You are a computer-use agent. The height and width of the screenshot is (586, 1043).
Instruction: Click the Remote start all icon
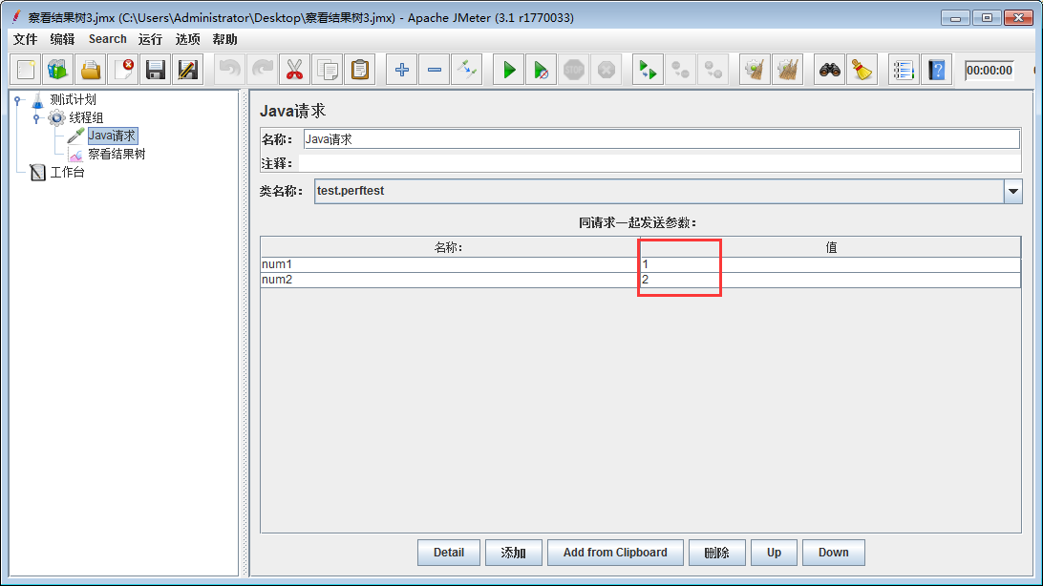[648, 70]
